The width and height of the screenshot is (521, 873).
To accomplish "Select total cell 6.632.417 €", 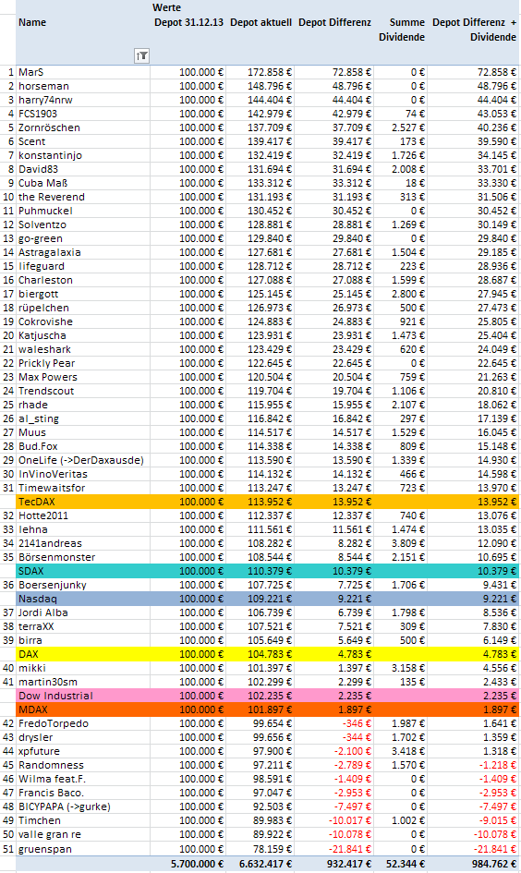I will (x=265, y=864).
